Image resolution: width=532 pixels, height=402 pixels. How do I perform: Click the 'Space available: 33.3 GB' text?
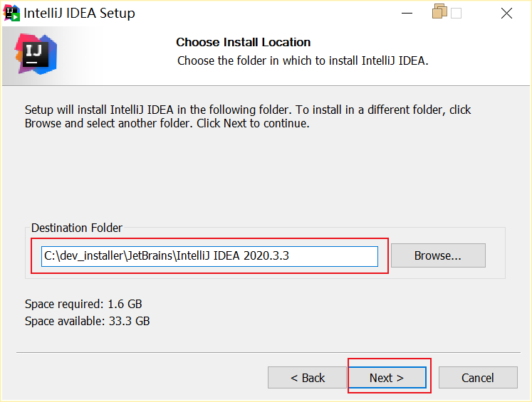pyautogui.click(x=87, y=321)
